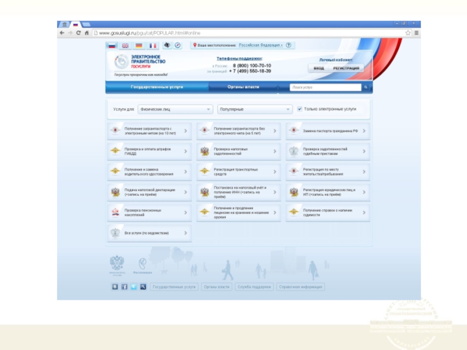The width and height of the screenshot is (467, 350).
Task: Click the РЕГИСТРАЦИЯ button
Action: tap(346, 68)
